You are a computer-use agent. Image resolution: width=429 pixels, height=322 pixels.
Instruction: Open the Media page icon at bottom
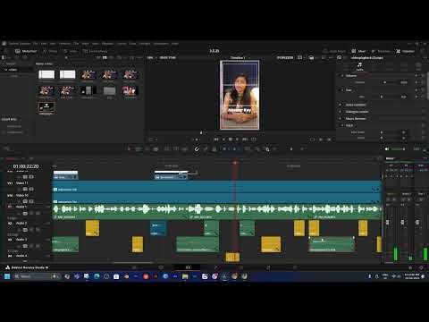click(x=134, y=267)
